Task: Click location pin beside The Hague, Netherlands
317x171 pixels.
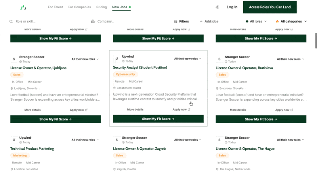Action: [217, 169]
